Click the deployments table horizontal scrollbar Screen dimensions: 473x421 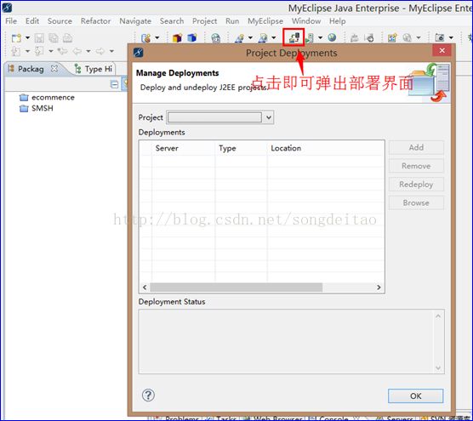(236, 287)
